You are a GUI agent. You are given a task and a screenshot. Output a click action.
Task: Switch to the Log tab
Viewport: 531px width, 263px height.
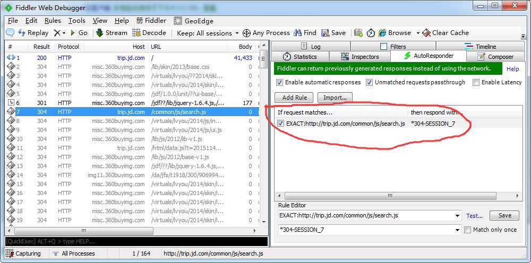[x=311, y=46]
